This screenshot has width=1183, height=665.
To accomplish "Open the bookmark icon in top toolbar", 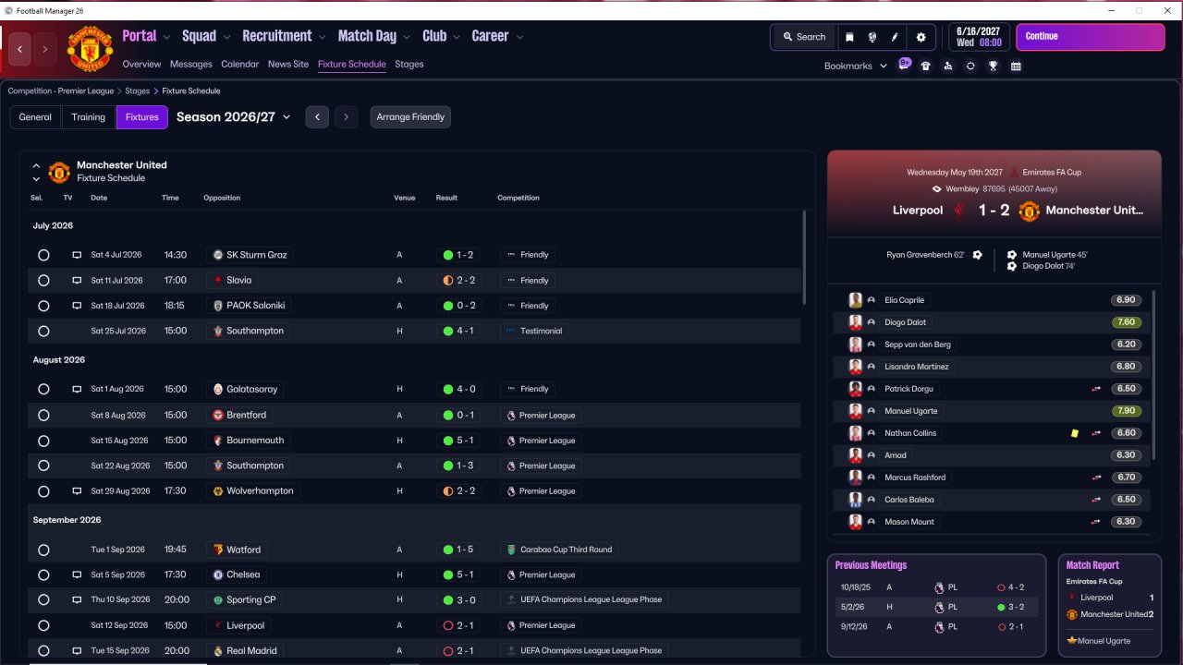I will click(x=849, y=37).
